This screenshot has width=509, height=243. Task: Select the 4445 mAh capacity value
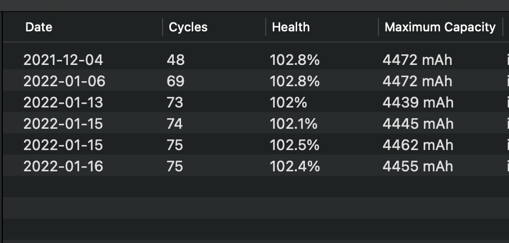click(x=418, y=124)
